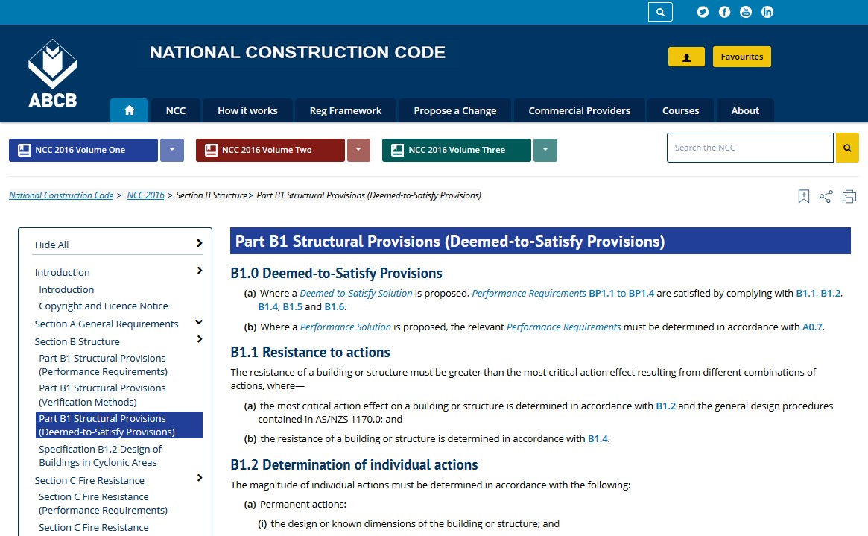The height and width of the screenshot is (536, 868).
Task: Open the NCC 2016 Volume Two dropdown arrow
Action: click(x=358, y=150)
